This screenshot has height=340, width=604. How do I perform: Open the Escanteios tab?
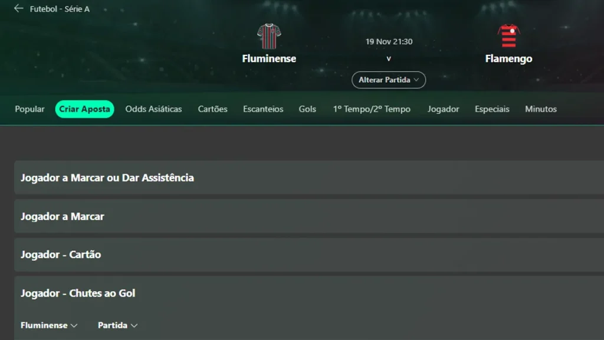(x=262, y=109)
